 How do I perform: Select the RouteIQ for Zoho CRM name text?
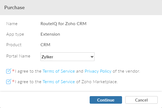63,23
